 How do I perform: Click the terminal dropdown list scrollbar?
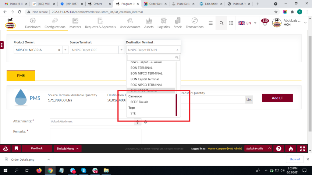176,105
